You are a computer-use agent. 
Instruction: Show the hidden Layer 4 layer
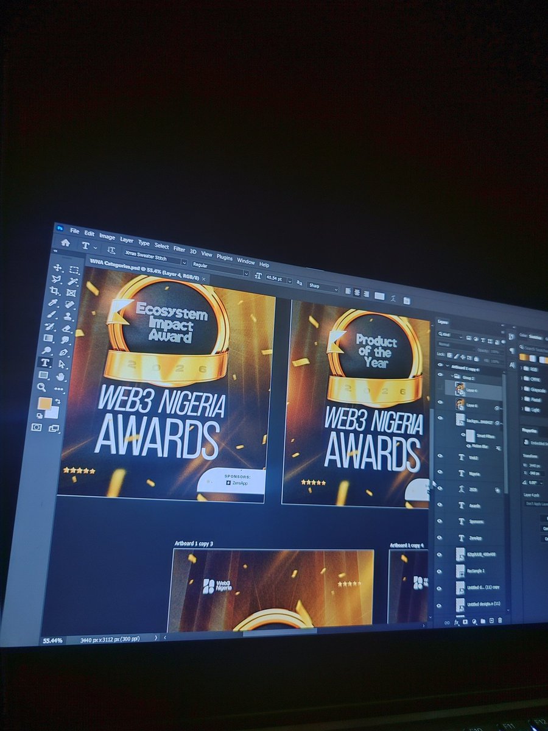point(440,386)
